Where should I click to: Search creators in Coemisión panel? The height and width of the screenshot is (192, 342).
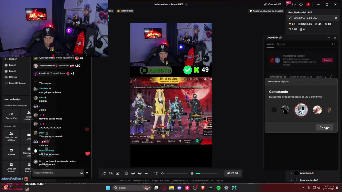[333, 44]
